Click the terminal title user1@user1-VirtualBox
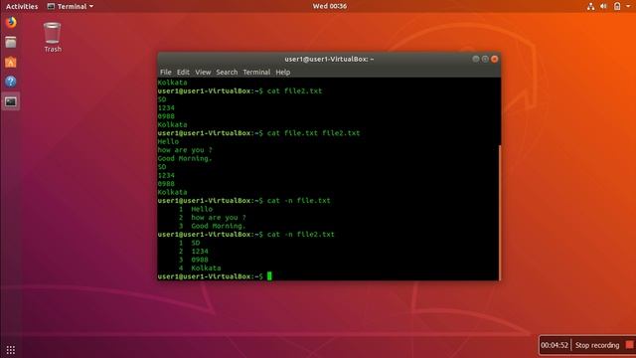The height and width of the screenshot is (358, 636). tap(329, 59)
